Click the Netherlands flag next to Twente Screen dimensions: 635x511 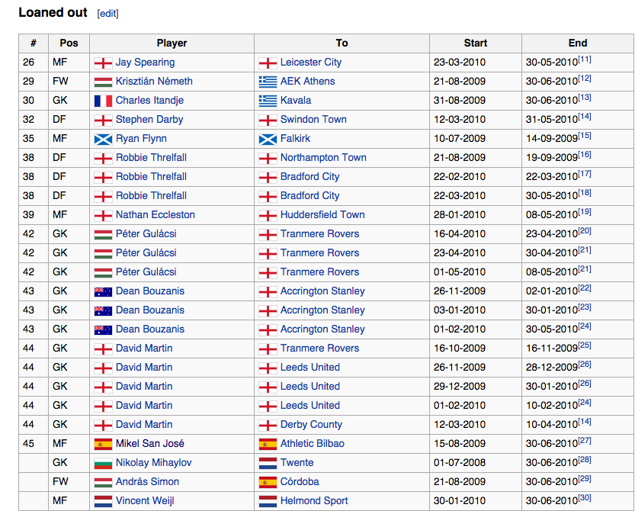tap(268, 464)
